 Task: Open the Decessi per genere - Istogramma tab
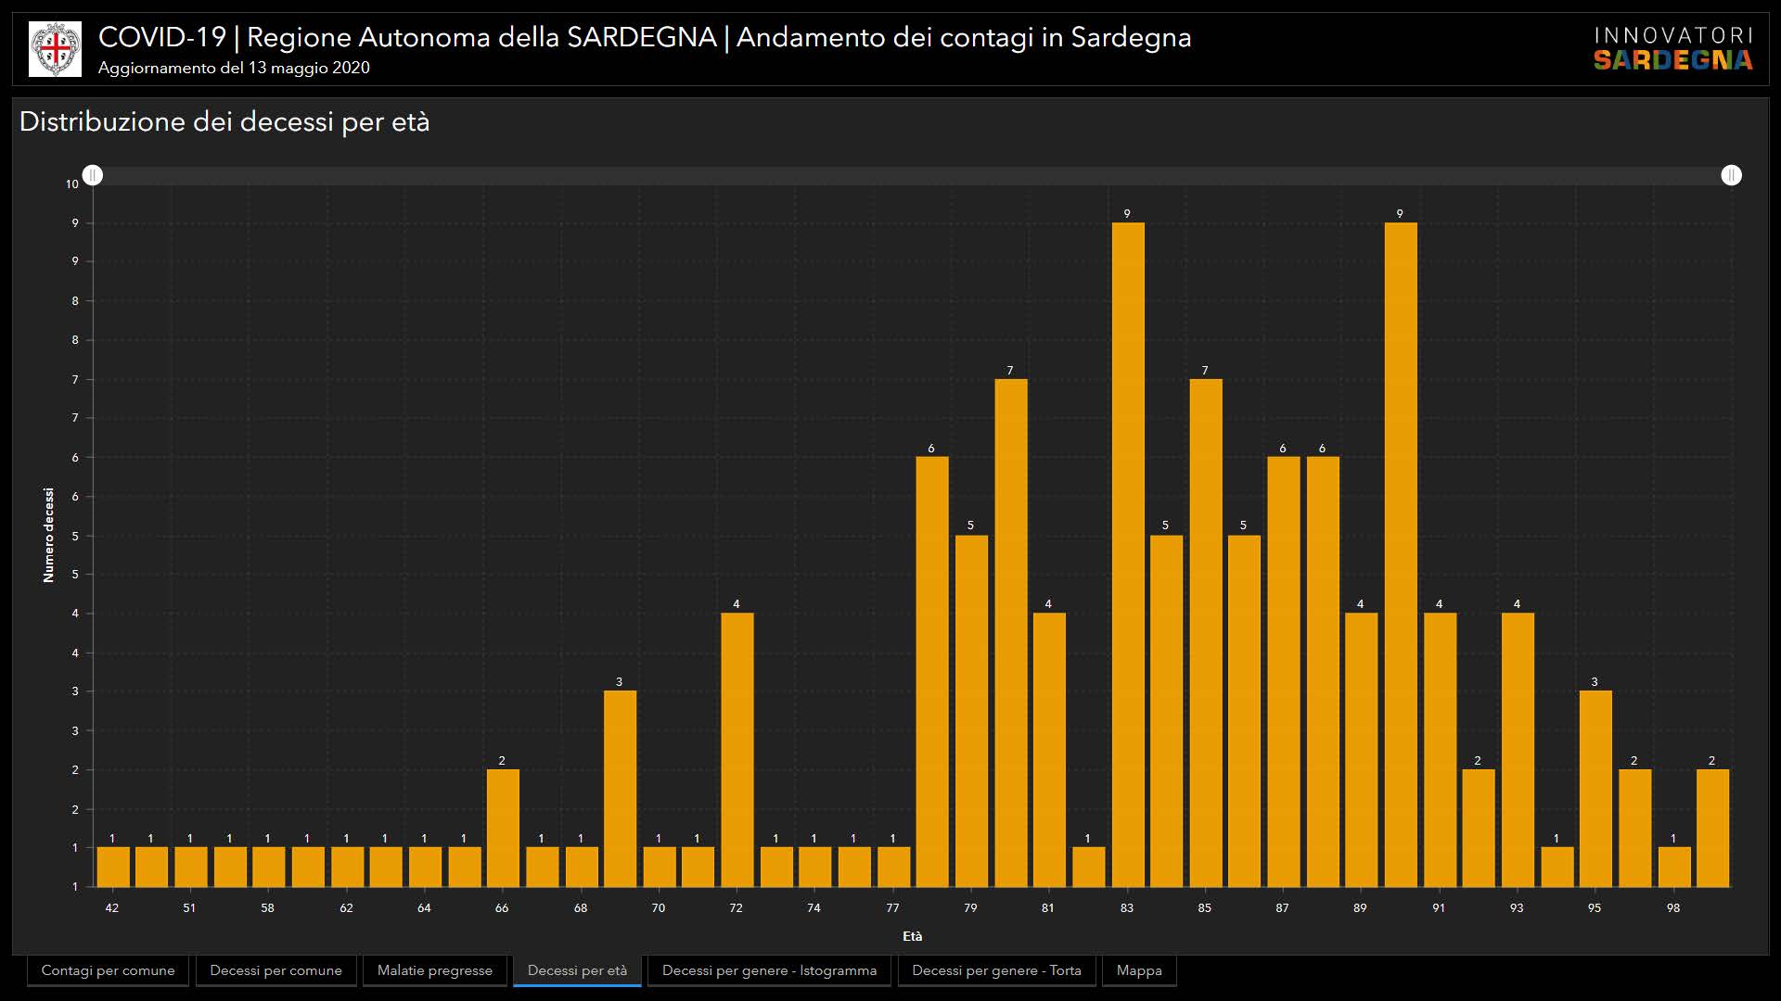click(769, 970)
